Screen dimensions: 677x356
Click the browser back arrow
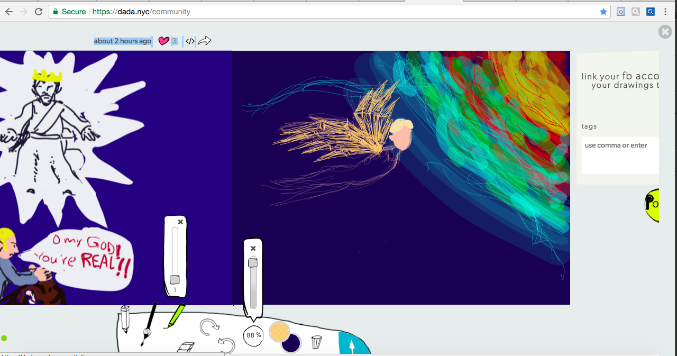(9, 12)
